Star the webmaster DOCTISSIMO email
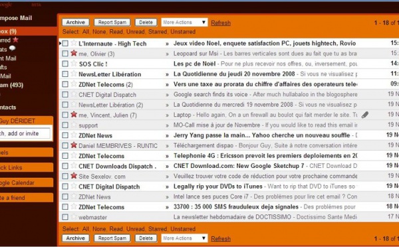The width and height of the screenshot is (399, 247). (74, 216)
